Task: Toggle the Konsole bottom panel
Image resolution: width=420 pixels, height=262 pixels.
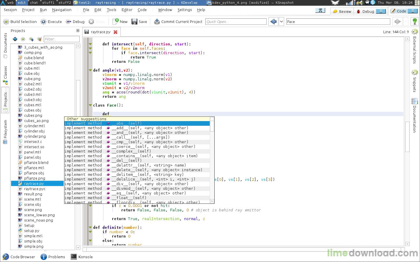Action: tap(82, 257)
